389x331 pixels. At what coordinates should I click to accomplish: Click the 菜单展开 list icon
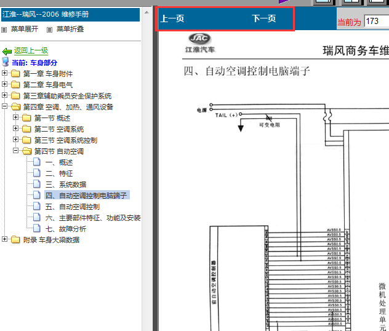click(x=4, y=30)
